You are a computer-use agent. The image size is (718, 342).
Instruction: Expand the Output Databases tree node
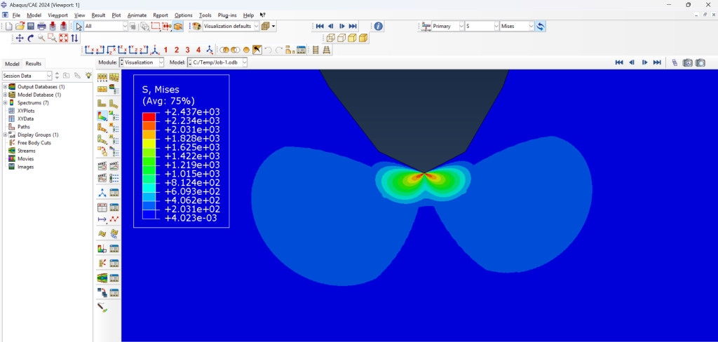(x=5, y=86)
